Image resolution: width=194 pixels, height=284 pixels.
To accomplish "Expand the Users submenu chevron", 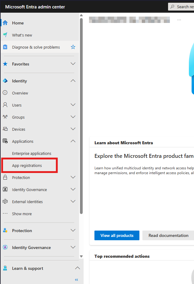I will pyautogui.click(x=73, y=105).
